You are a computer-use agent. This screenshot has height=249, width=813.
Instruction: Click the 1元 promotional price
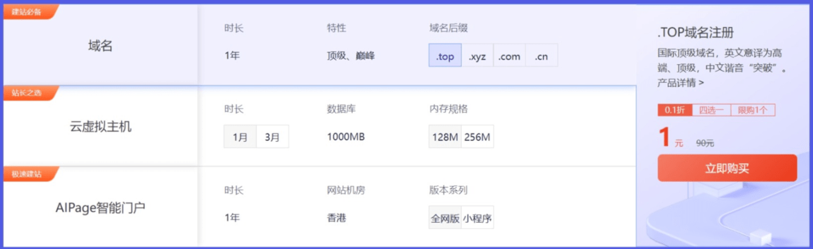pos(671,137)
